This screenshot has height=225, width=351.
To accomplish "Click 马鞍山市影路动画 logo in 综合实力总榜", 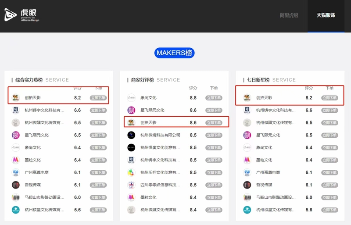I will [x=16, y=197].
